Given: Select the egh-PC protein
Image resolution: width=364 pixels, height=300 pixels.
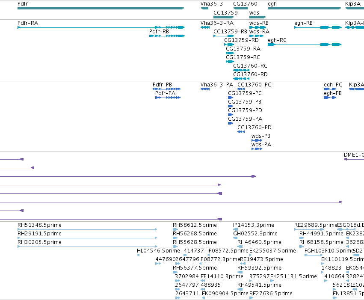Looking at the screenshot, I should pos(330,89).
